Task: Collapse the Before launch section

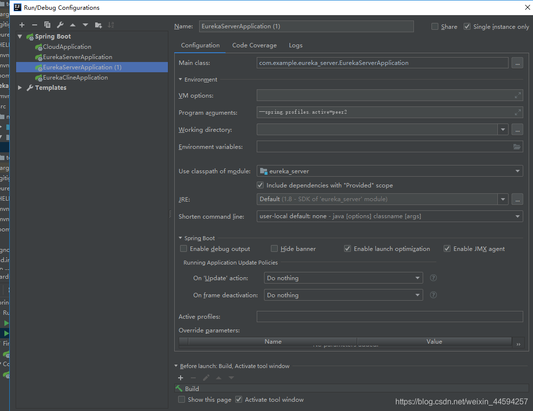Action: tap(176, 366)
